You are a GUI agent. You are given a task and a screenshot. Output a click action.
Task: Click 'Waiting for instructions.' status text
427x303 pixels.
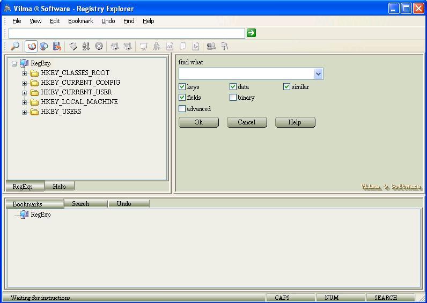[x=41, y=298]
